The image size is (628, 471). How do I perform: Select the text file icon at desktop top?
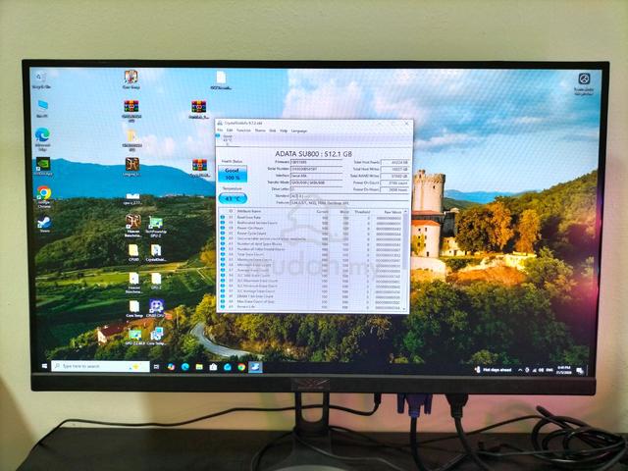tap(221, 80)
